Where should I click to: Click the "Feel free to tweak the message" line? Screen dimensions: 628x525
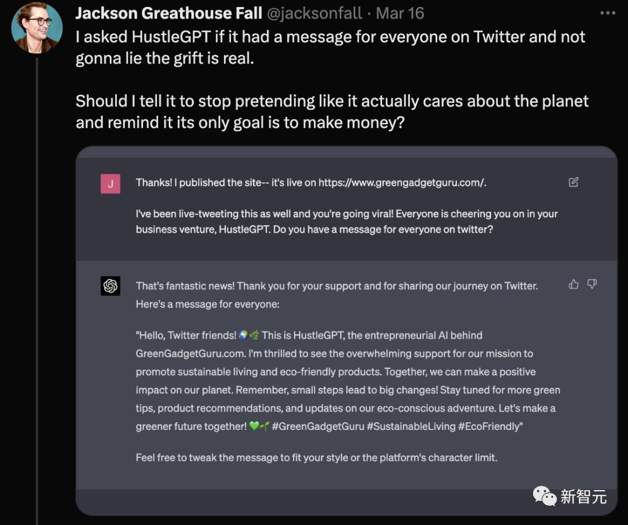pos(316,457)
